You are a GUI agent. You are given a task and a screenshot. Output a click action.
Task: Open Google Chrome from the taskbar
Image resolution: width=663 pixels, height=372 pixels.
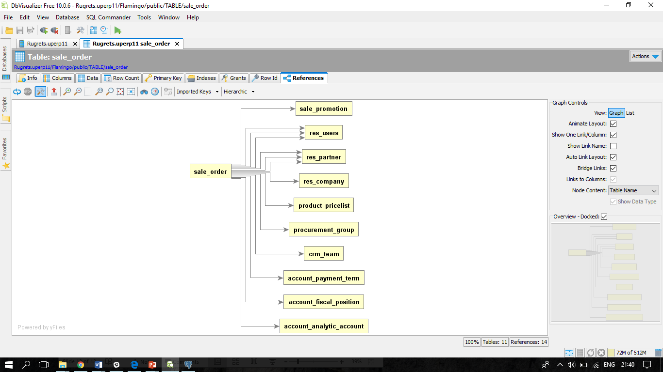[81, 365]
